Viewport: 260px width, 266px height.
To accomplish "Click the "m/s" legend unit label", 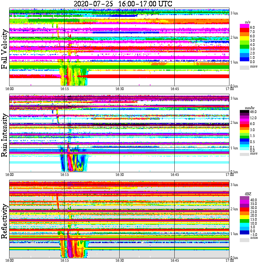I will tap(247, 22).
